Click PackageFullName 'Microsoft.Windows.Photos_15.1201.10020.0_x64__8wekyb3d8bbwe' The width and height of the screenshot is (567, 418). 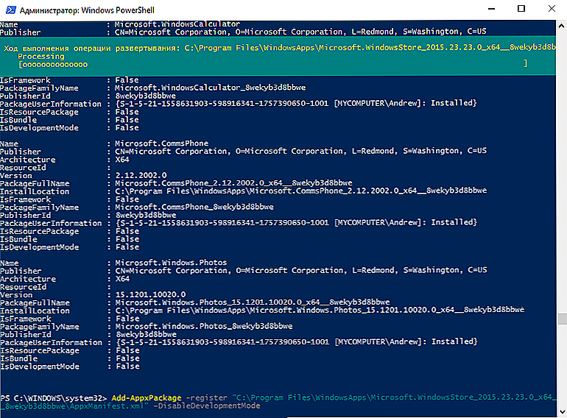[253, 302]
